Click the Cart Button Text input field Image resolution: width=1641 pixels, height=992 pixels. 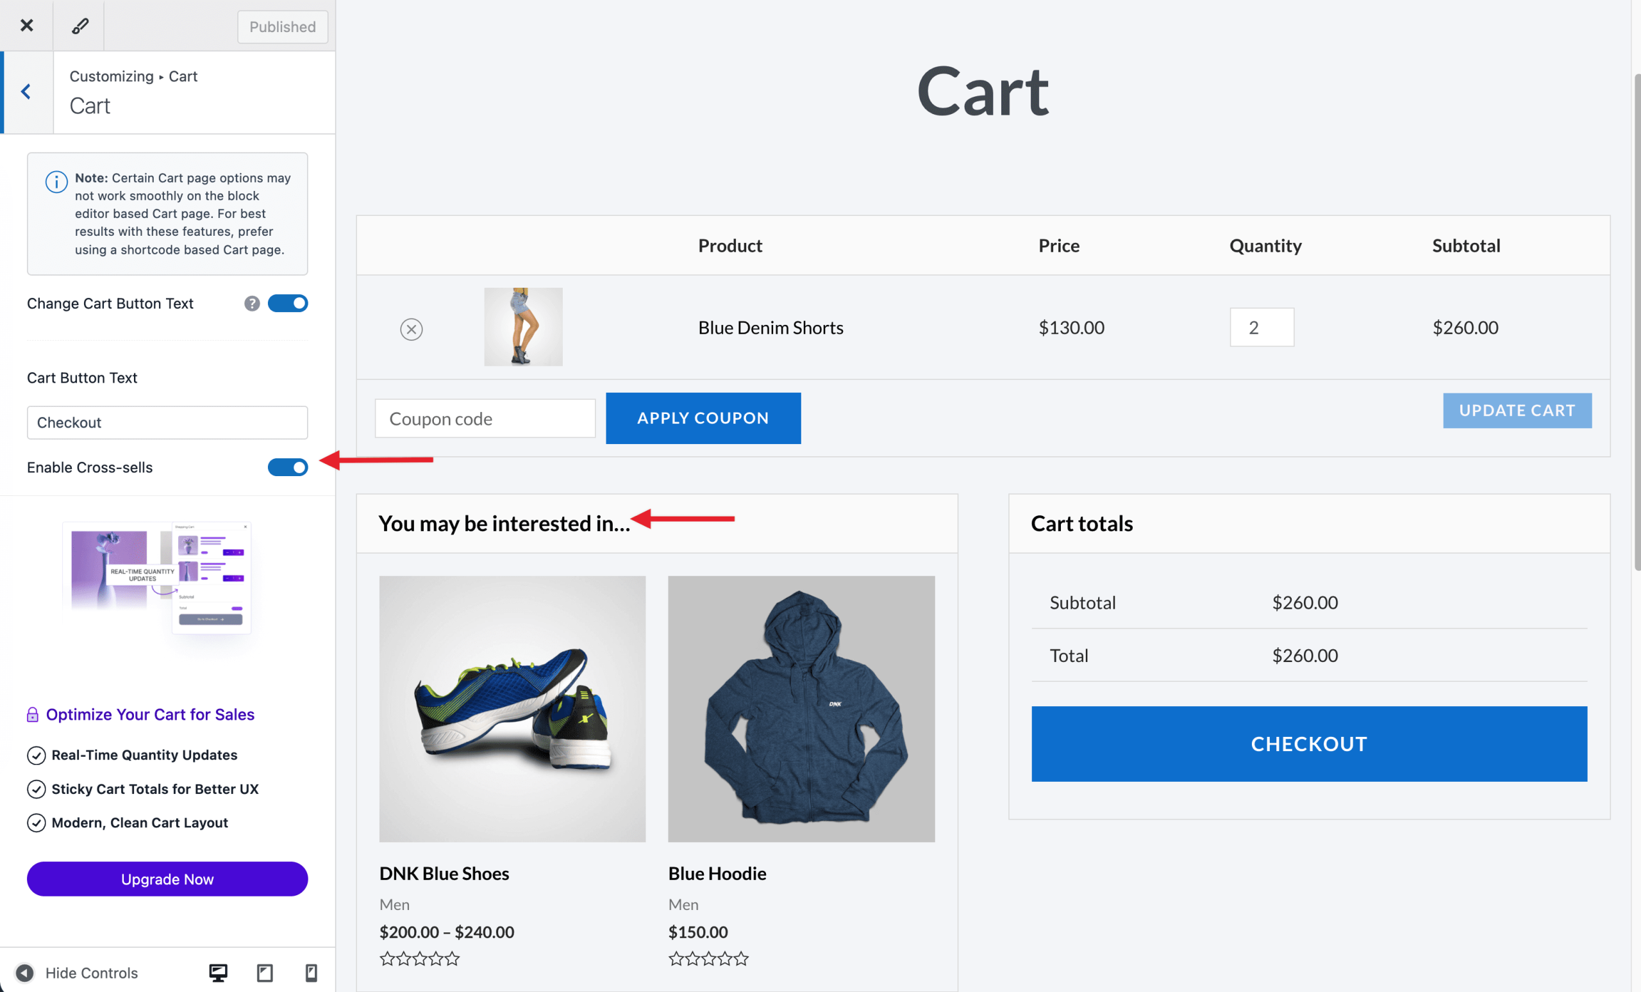pos(167,423)
